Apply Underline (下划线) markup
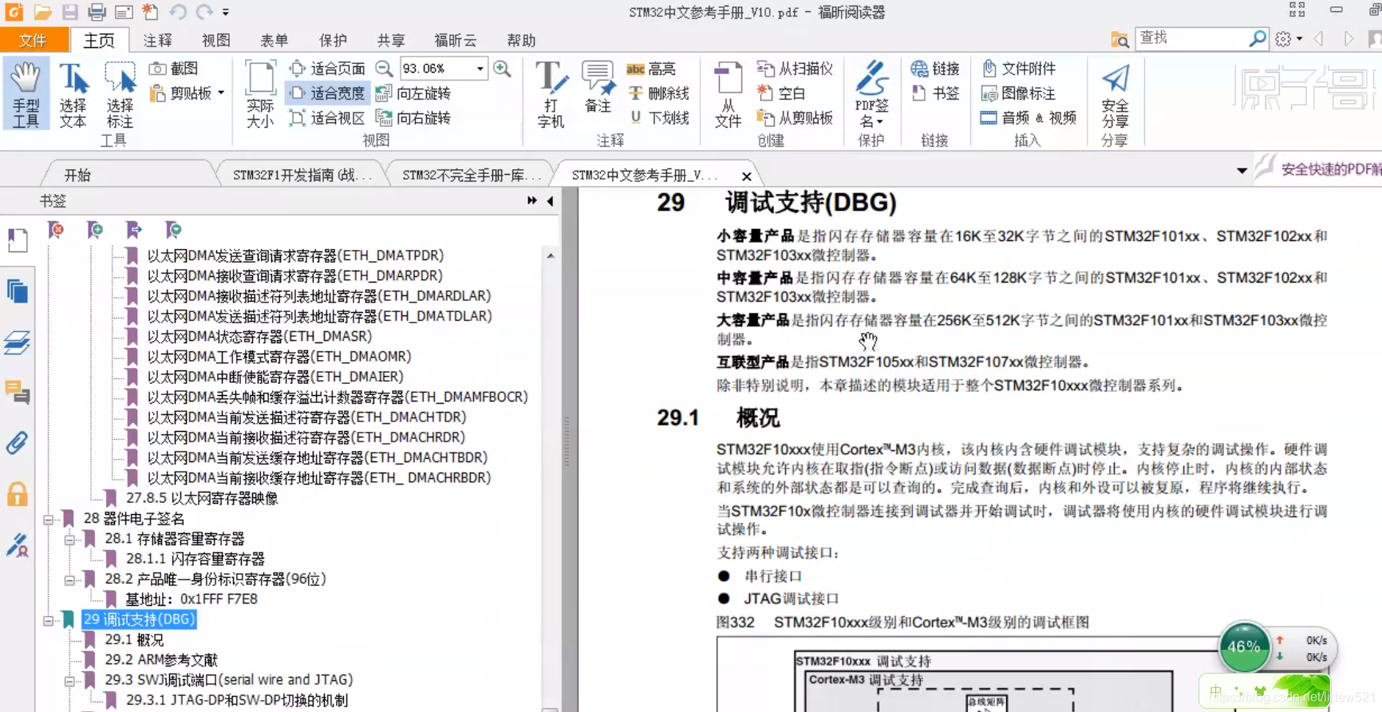The height and width of the screenshot is (712, 1382). (658, 118)
